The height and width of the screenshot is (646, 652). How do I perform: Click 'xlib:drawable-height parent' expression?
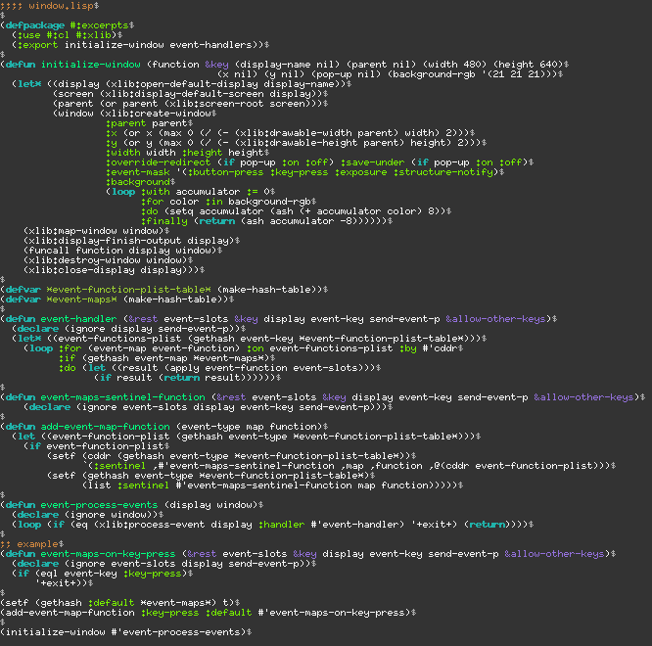click(320, 143)
